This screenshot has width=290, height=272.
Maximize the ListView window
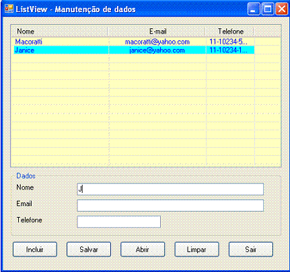tap(268, 9)
